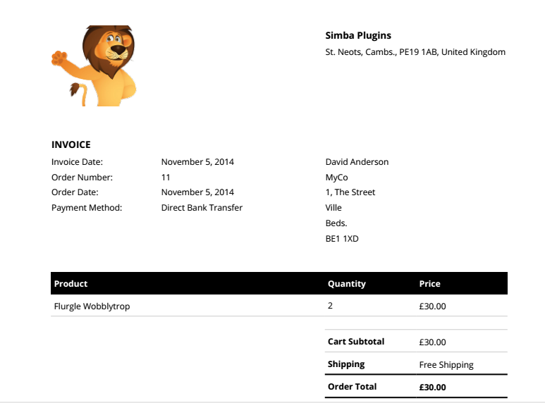The image size is (545, 403).
Task: Click the Cart Subtotal label
Action: tap(356, 342)
